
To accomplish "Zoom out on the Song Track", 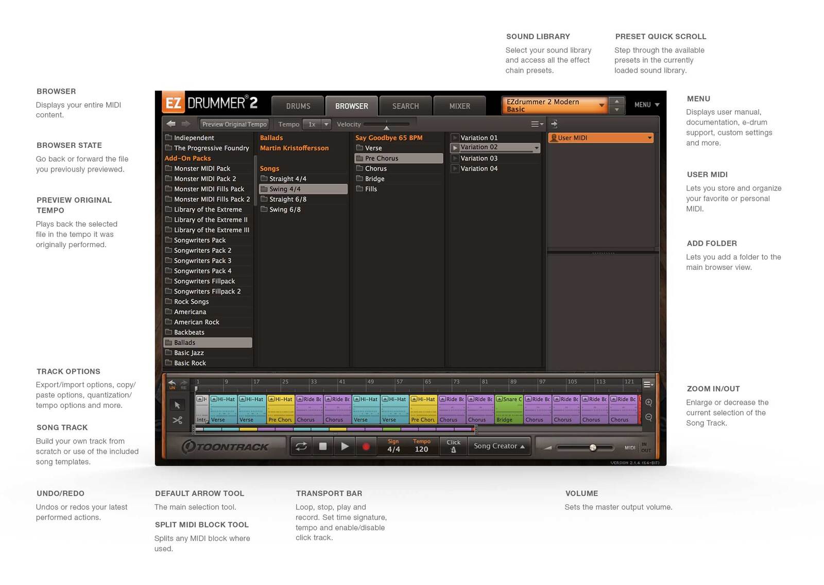I will pos(648,417).
